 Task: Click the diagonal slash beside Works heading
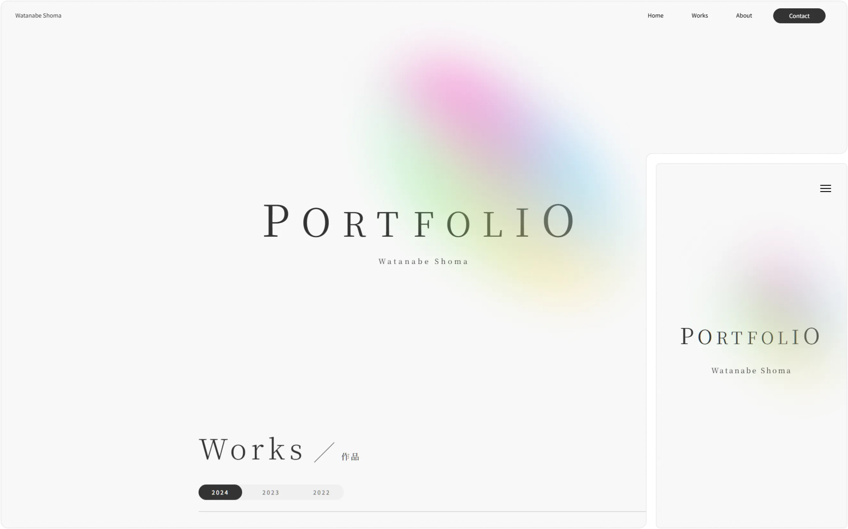(324, 453)
